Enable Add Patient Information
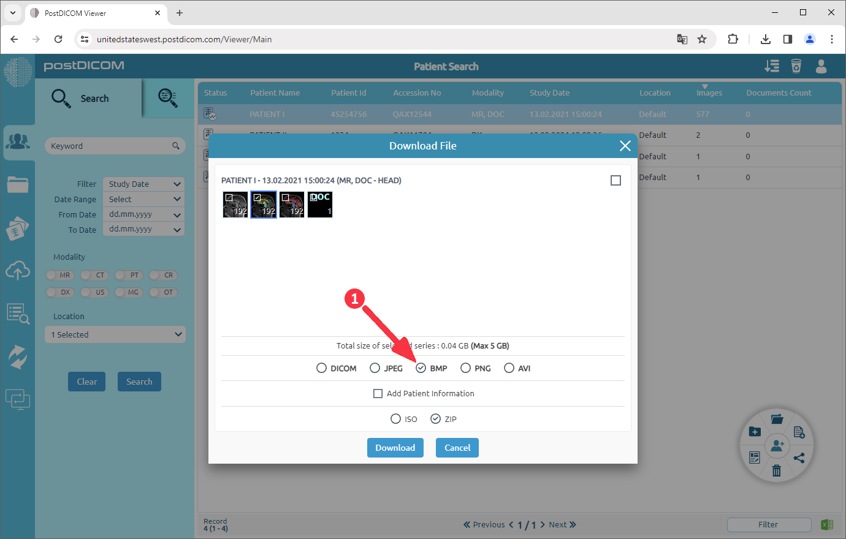Screen dimensions: 846x539 tap(378, 393)
